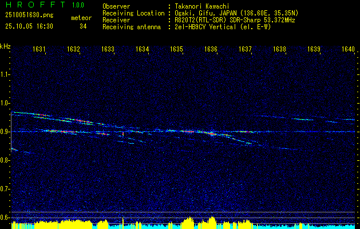This screenshot has height=229, width=360.
Task: Click the 1633 time axis marker
Action: (108, 49)
